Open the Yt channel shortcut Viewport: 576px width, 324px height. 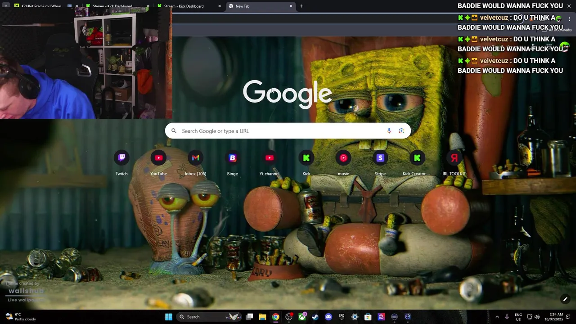tap(269, 163)
